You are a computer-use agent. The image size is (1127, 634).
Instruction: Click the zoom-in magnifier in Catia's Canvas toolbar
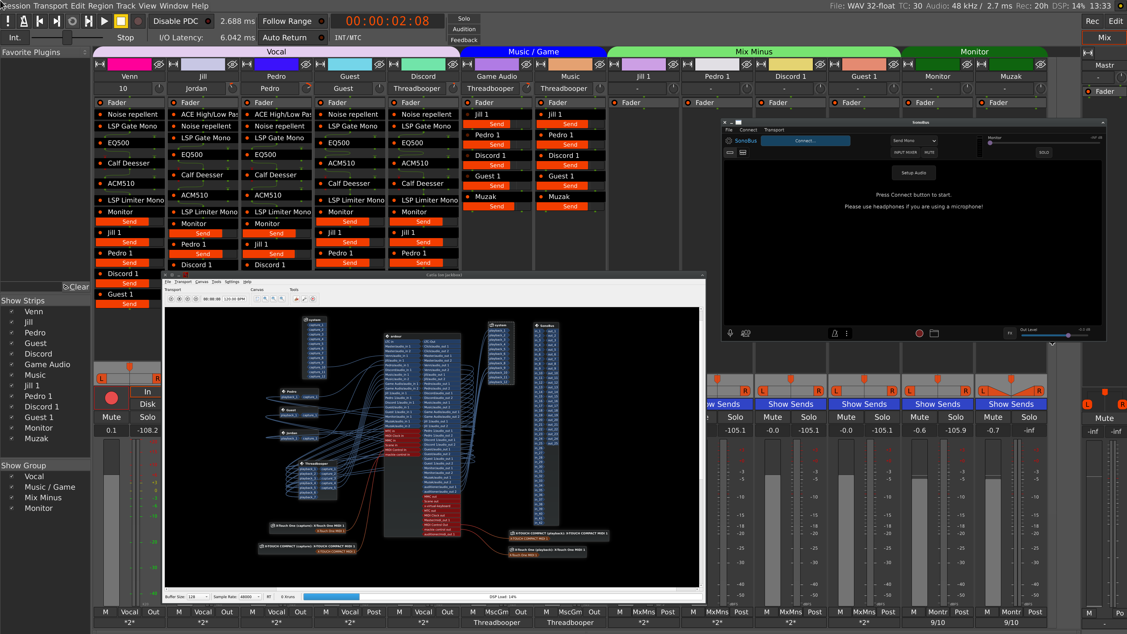(x=266, y=299)
